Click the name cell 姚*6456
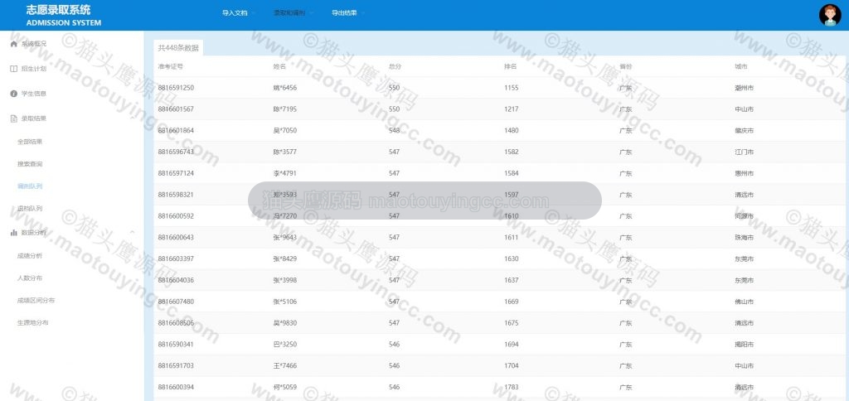849x401 pixels. pyautogui.click(x=285, y=88)
